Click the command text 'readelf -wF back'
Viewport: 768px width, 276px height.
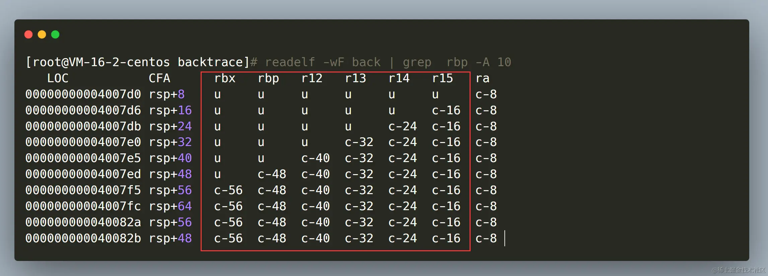tap(323, 62)
